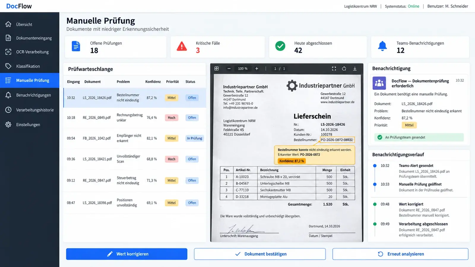Click the blue bell icon in Teams-Benachrichtigungen
Image resolution: width=475 pixels, height=267 pixels.
point(382,46)
